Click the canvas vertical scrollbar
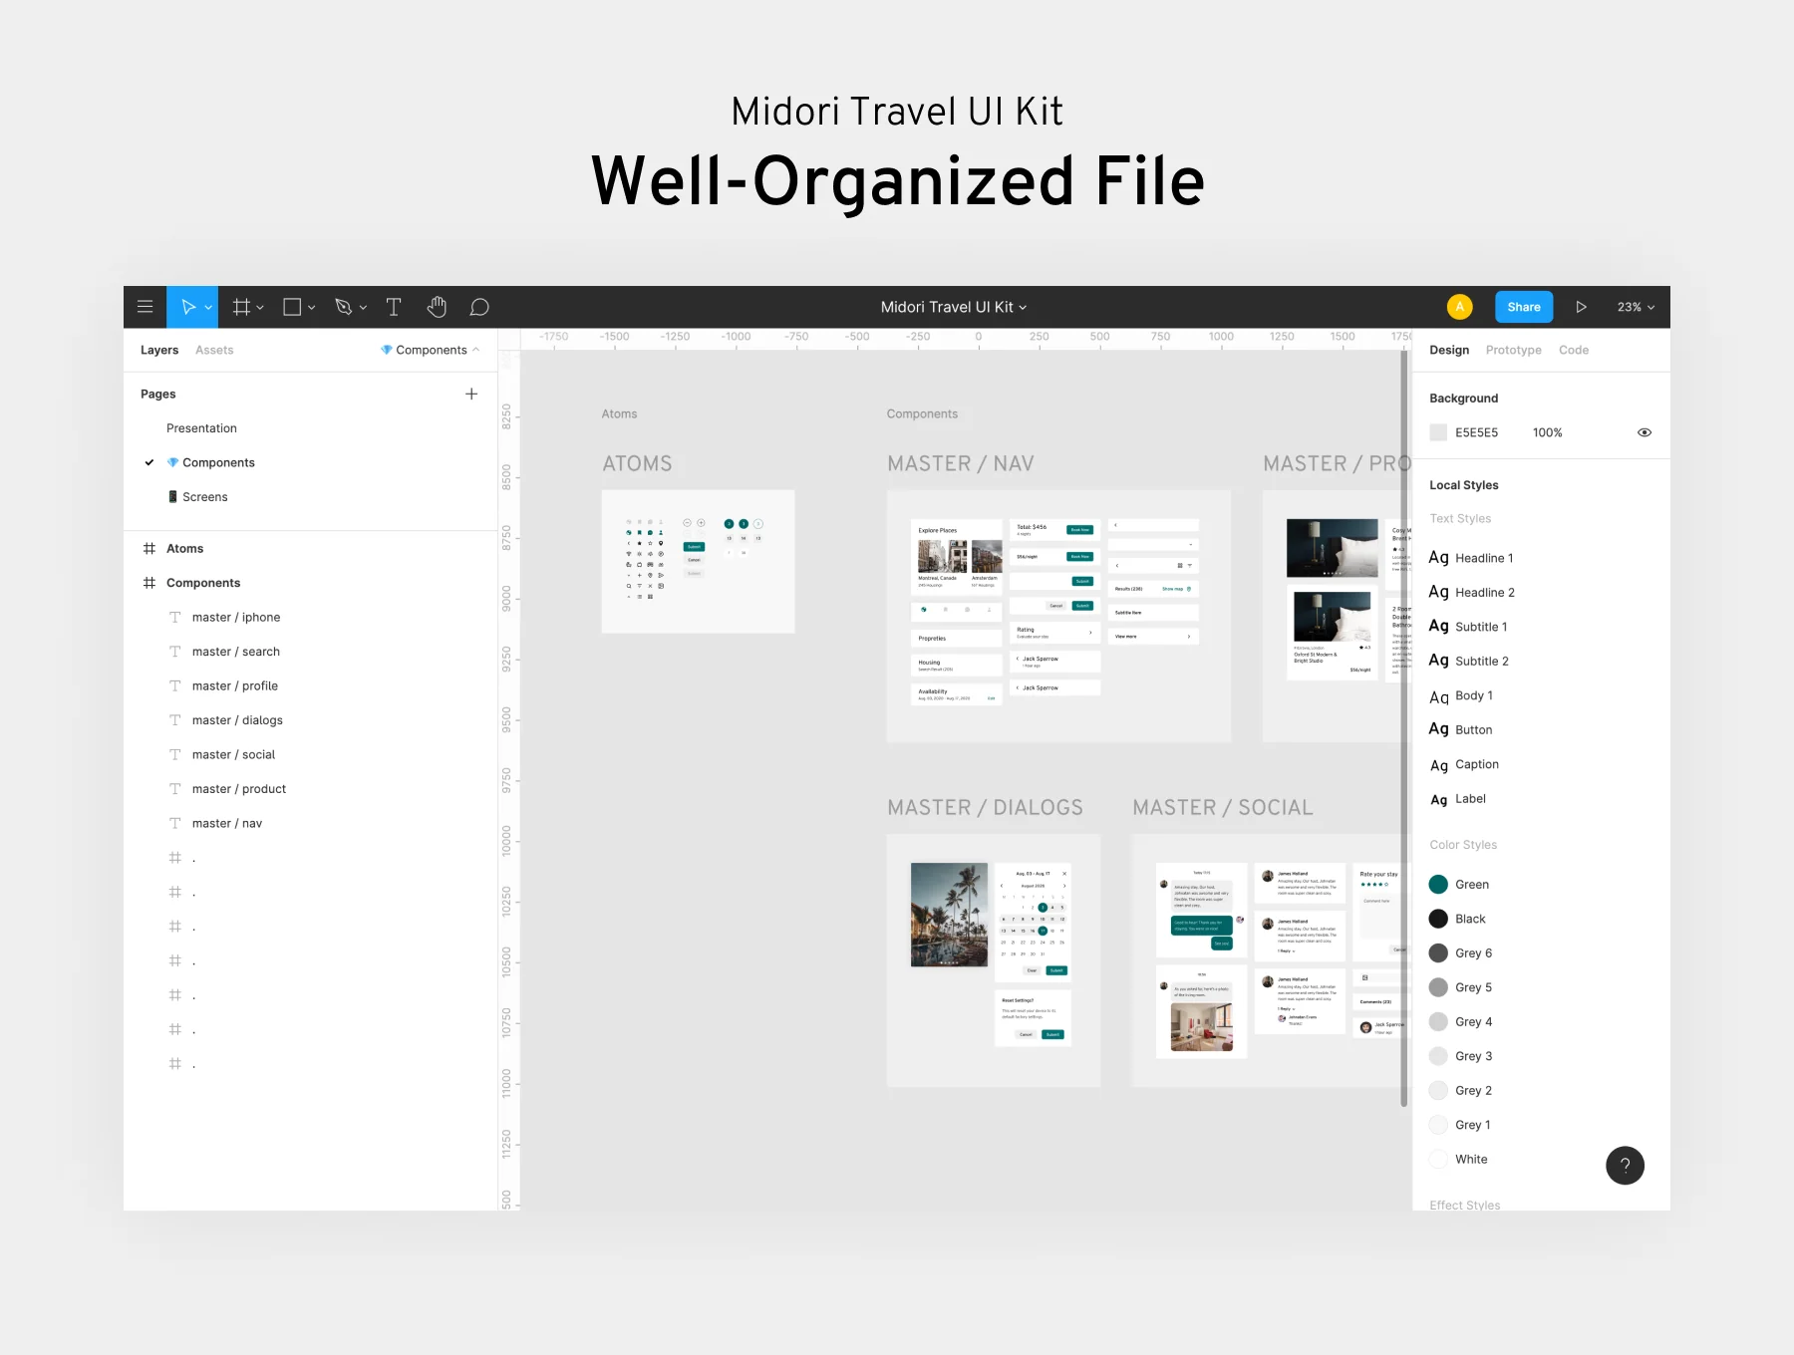The width and height of the screenshot is (1794, 1355). point(1404,727)
